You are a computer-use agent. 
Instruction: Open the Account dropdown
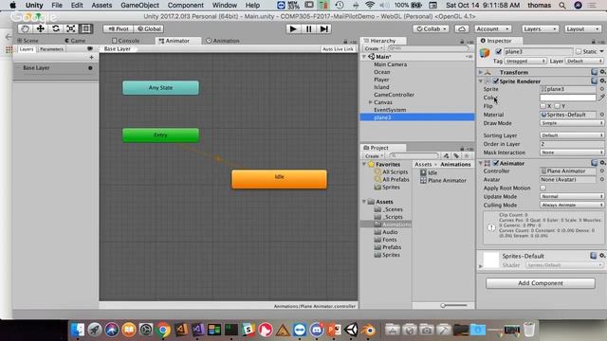point(493,29)
